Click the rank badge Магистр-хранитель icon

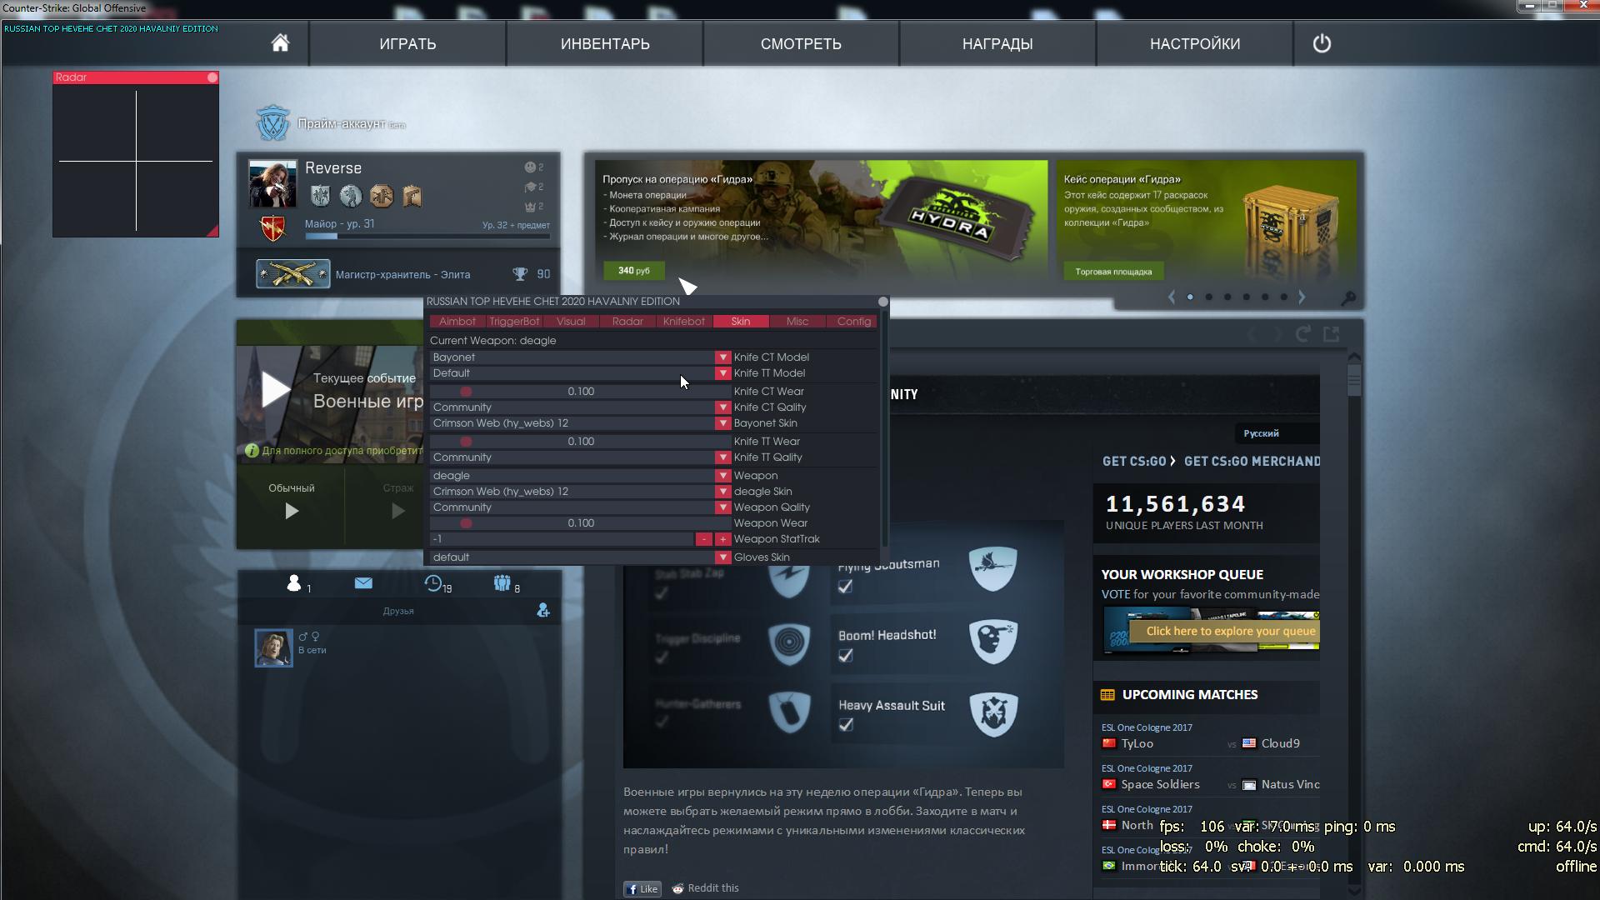[x=292, y=273]
